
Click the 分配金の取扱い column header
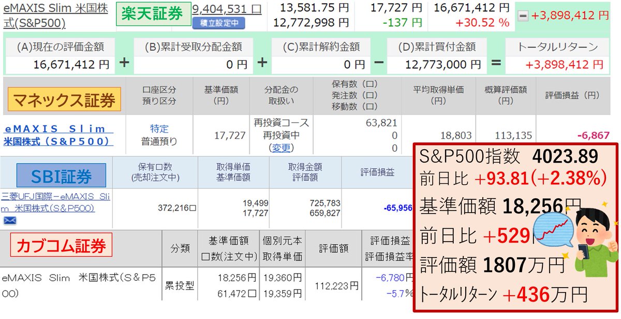pyautogui.click(x=281, y=94)
